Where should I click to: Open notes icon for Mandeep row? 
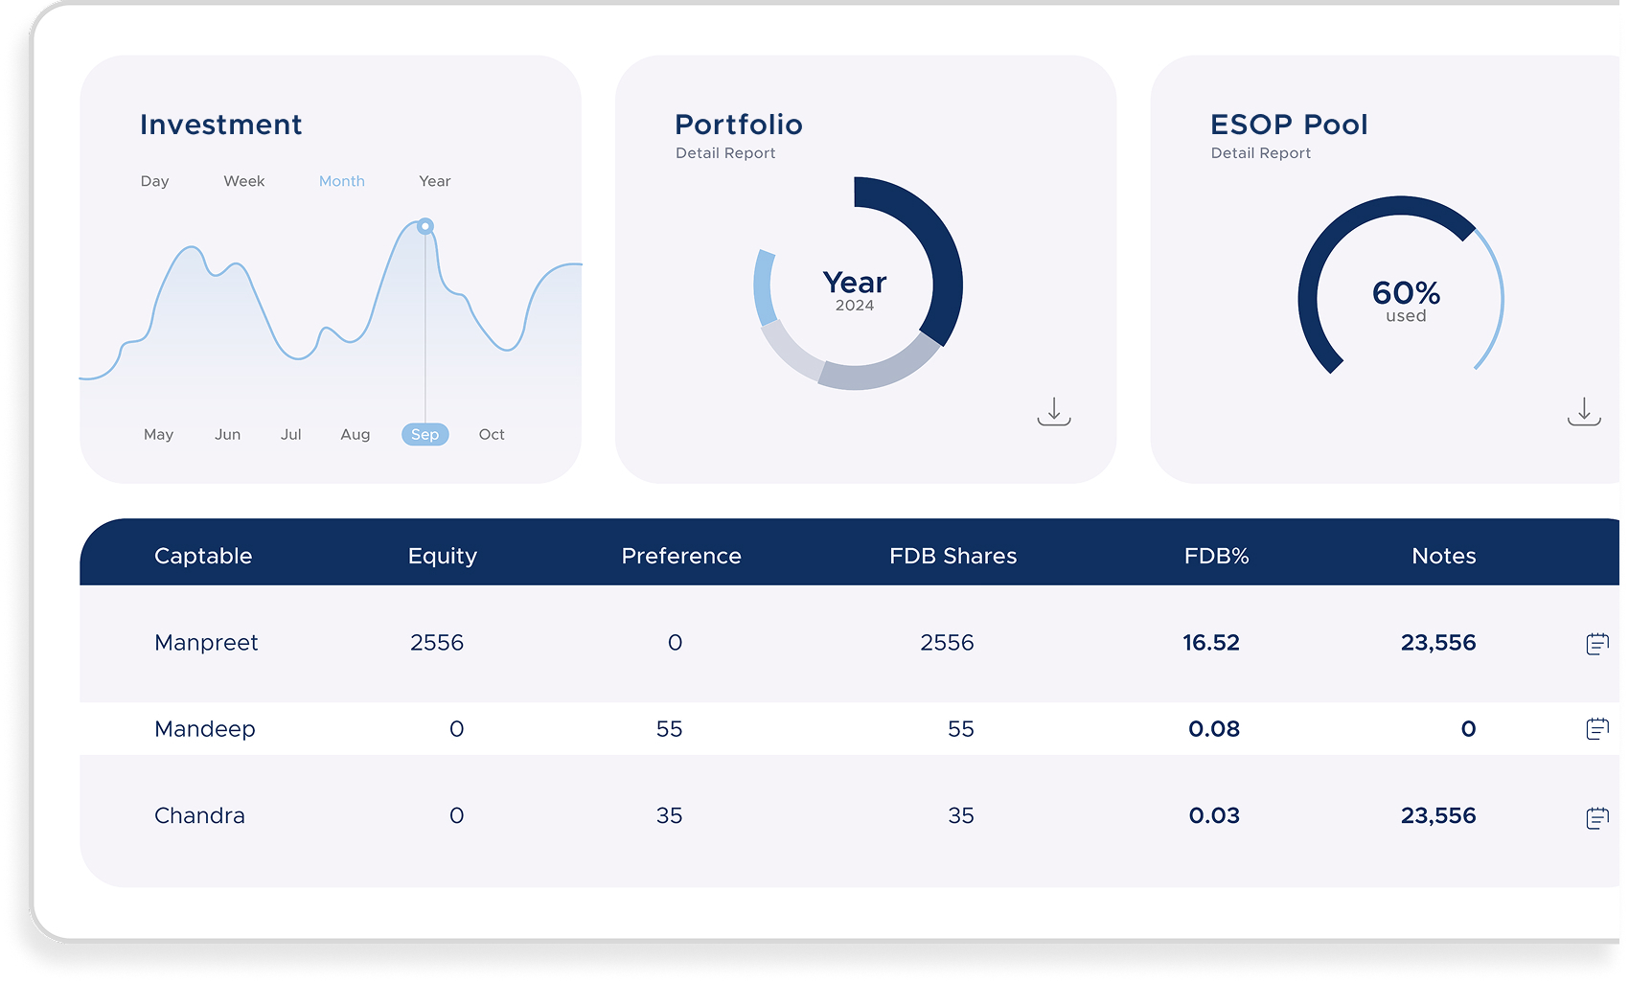[1596, 729]
